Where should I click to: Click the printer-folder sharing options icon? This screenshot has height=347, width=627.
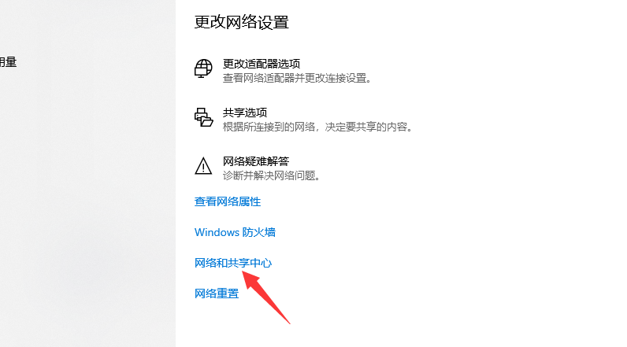203,117
